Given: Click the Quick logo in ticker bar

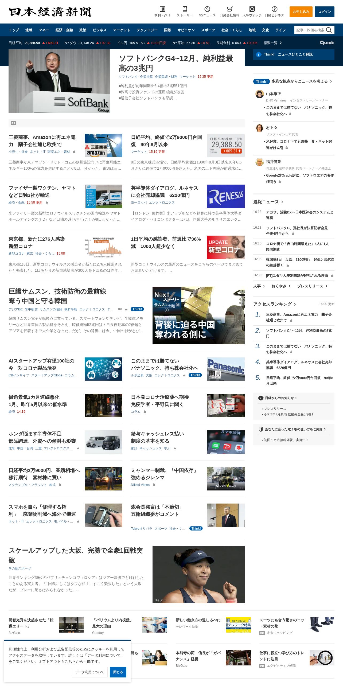Looking at the screenshot, I should click(327, 43).
